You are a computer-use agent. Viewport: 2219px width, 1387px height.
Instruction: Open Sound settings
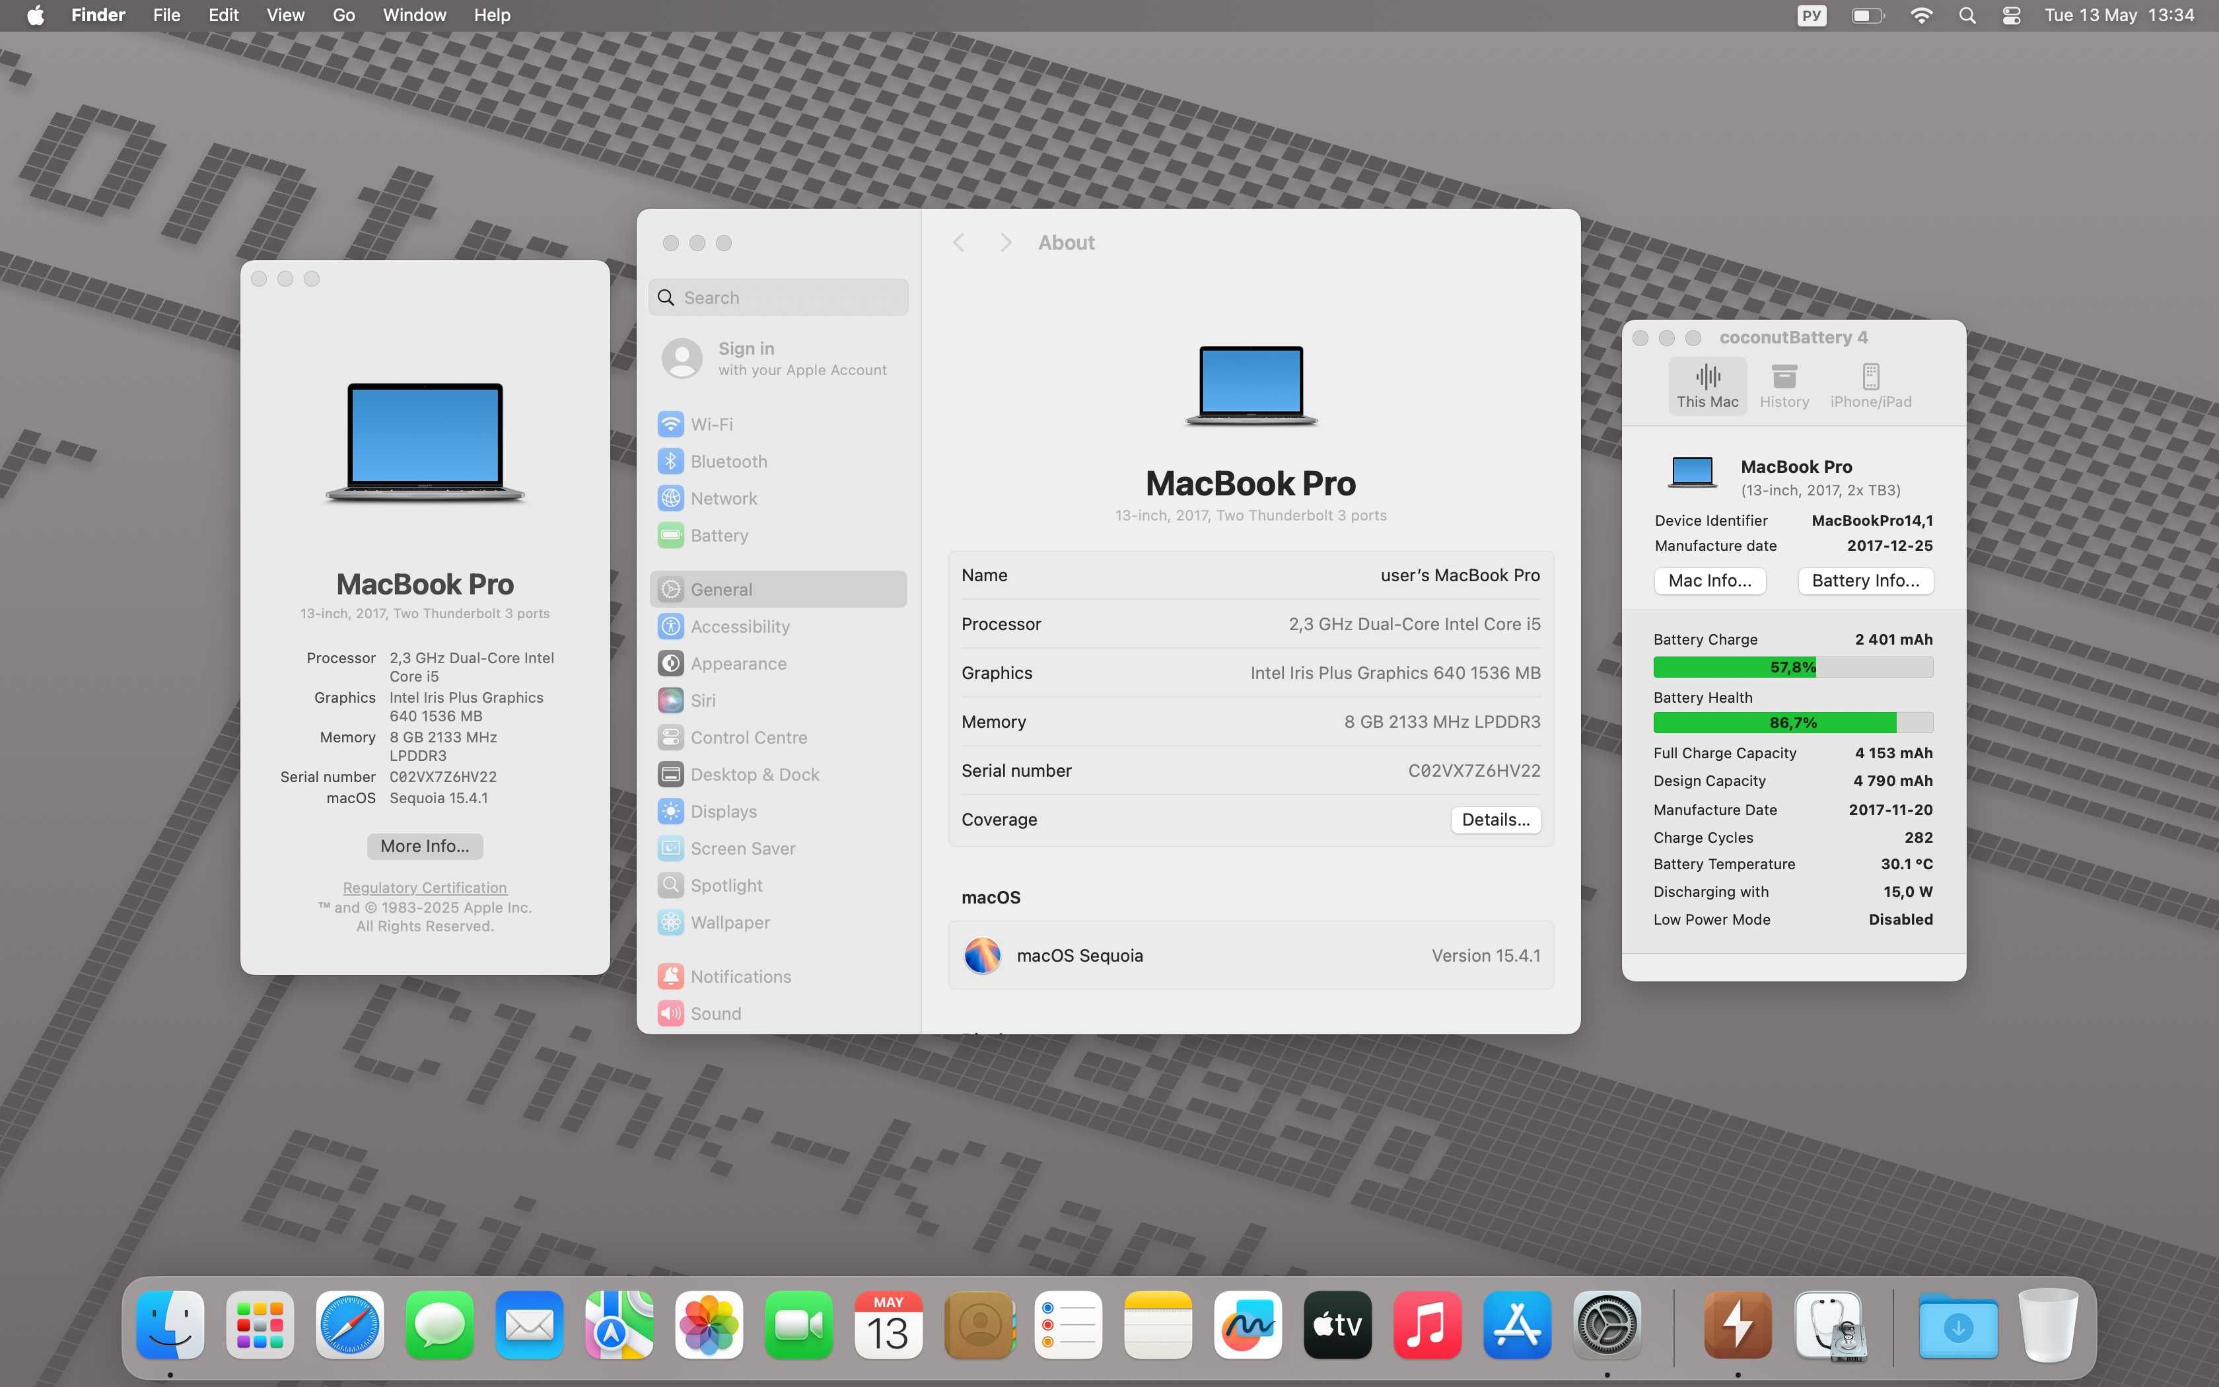pyautogui.click(x=777, y=1013)
